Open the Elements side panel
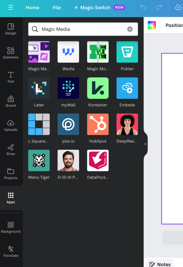The height and width of the screenshot is (267, 183). click(11, 53)
